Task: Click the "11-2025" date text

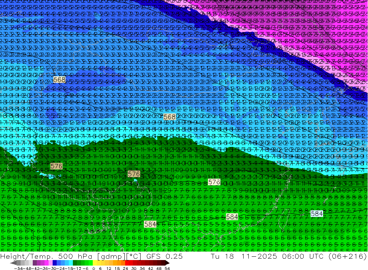Action: point(260,256)
